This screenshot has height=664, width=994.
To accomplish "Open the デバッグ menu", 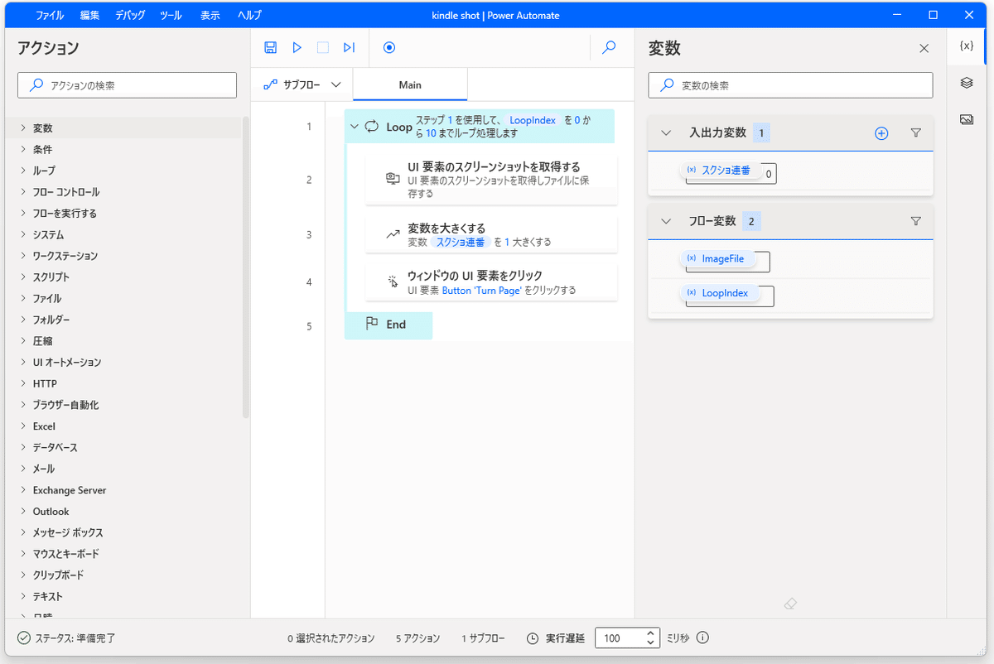I will (x=131, y=15).
